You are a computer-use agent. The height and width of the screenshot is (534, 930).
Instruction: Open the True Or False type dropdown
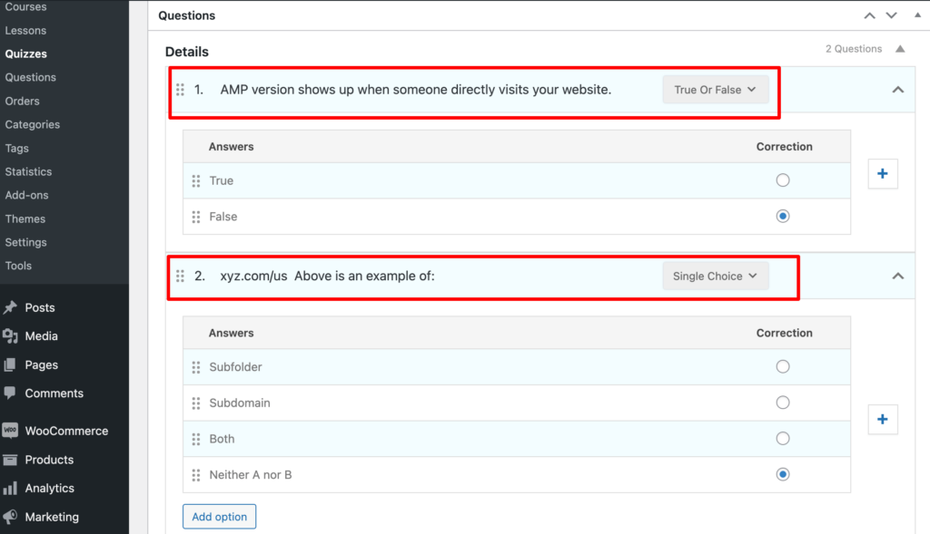(716, 90)
